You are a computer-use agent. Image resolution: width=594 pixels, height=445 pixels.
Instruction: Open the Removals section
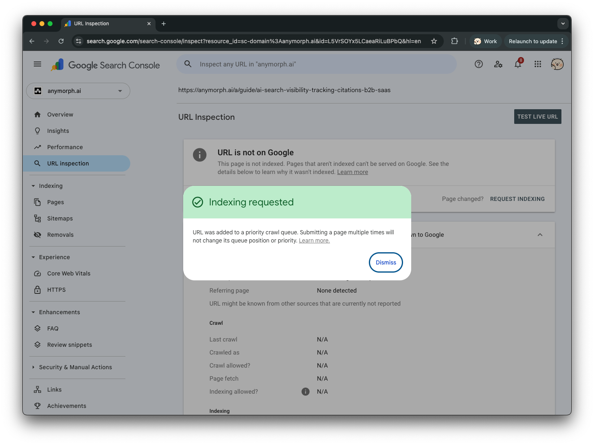pos(60,234)
